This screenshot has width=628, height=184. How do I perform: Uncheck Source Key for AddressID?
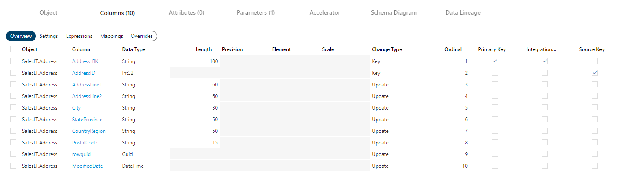point(595,73)
